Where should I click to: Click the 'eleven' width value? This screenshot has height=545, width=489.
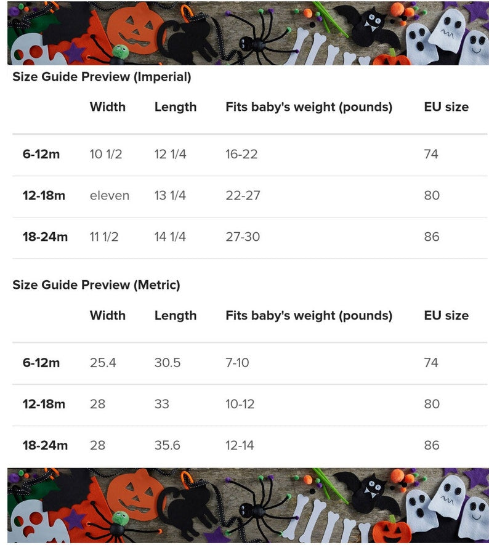coord(110,196)
